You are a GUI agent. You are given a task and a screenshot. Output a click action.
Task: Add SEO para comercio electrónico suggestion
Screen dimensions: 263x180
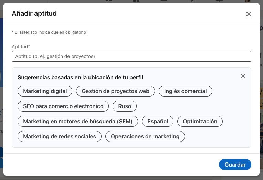(x=63, y=106)
